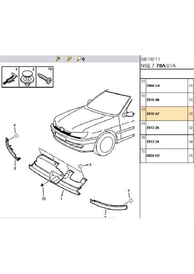The width and height of the screenshot is (194, 274).
Task: Click the square marker under left callout 4
Action: [x=16, y=136]
